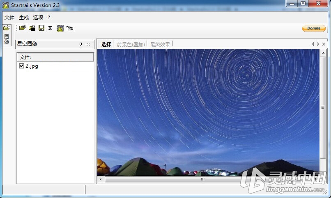This screenshot has height=198, width=331.
Task: Click the folder icon in left sidebar strip
Action: [x=7, y=28]
